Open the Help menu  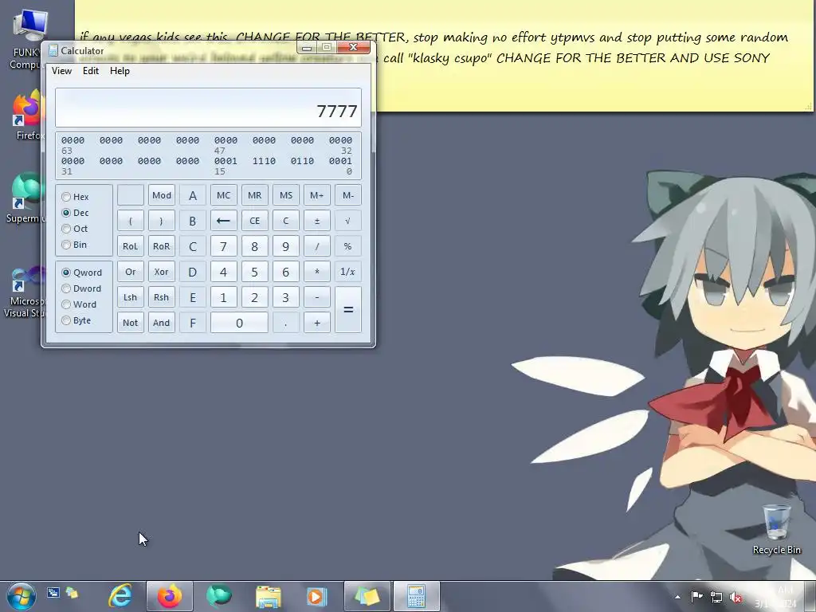pyautogui.click(x=120, y=71)
